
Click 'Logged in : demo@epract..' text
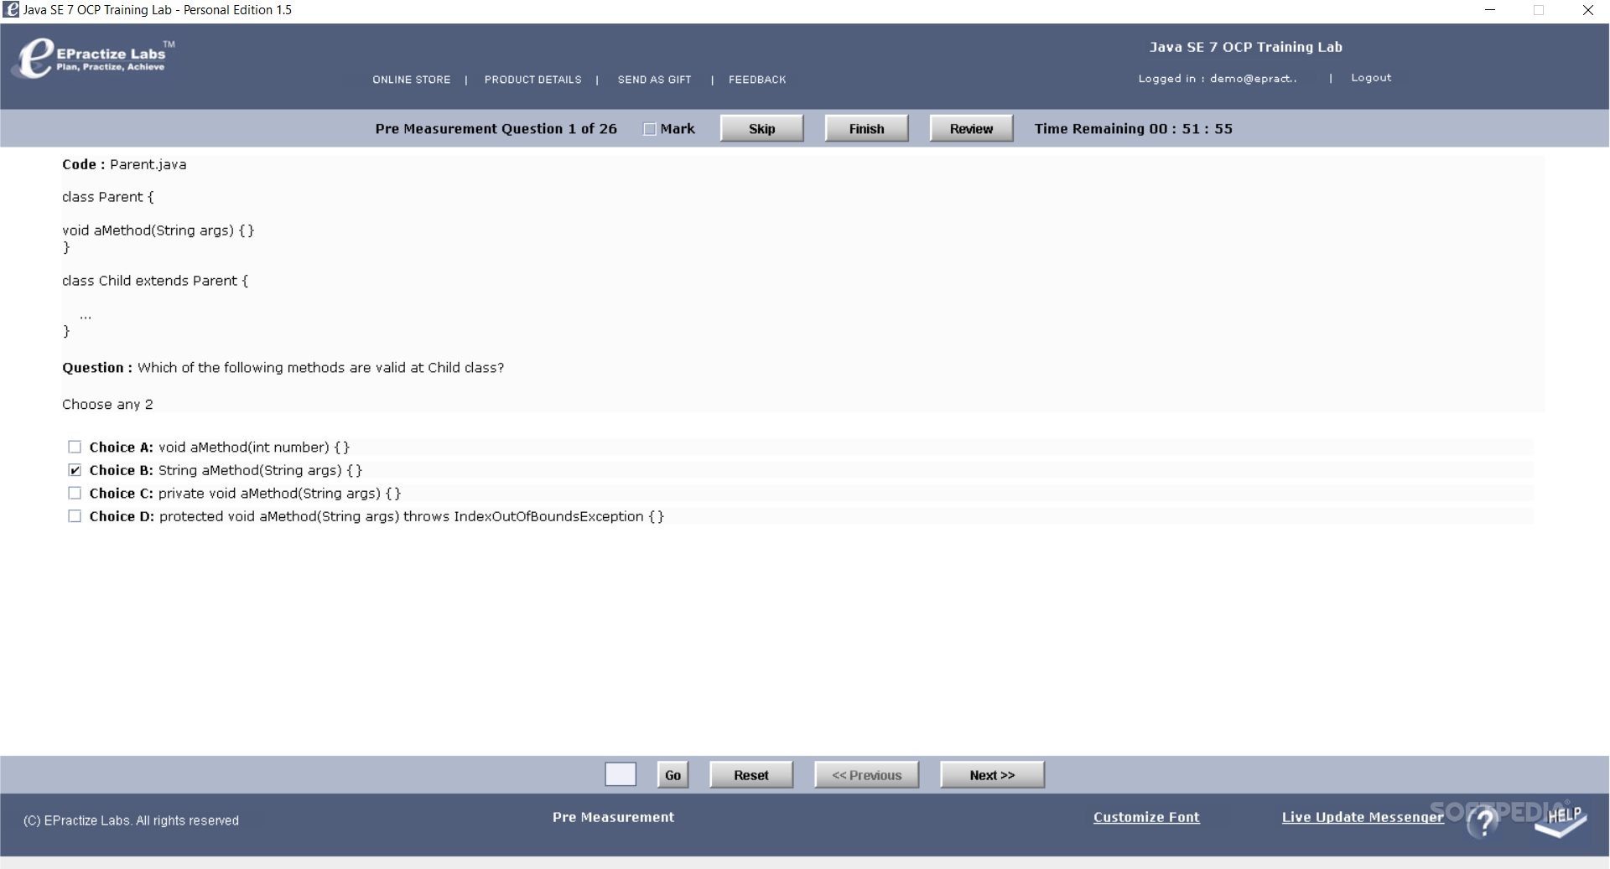1218,79
